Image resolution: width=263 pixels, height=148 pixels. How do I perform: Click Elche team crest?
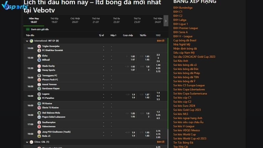(x=39, y=56)
